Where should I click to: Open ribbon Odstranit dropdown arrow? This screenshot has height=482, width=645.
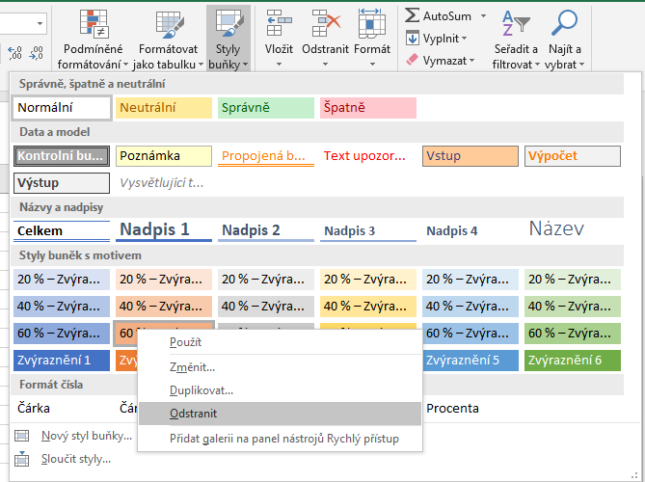point(325,65)
